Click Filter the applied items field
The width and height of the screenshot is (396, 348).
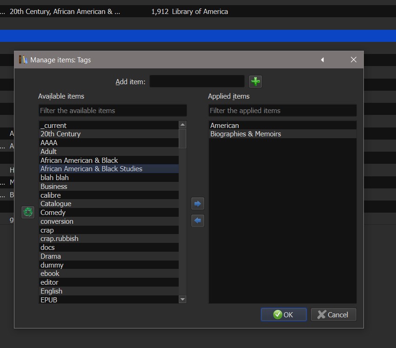[x=282, y=110]
